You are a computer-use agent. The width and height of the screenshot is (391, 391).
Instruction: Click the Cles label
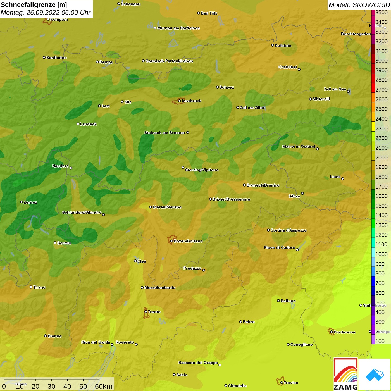tap(142, 261)
